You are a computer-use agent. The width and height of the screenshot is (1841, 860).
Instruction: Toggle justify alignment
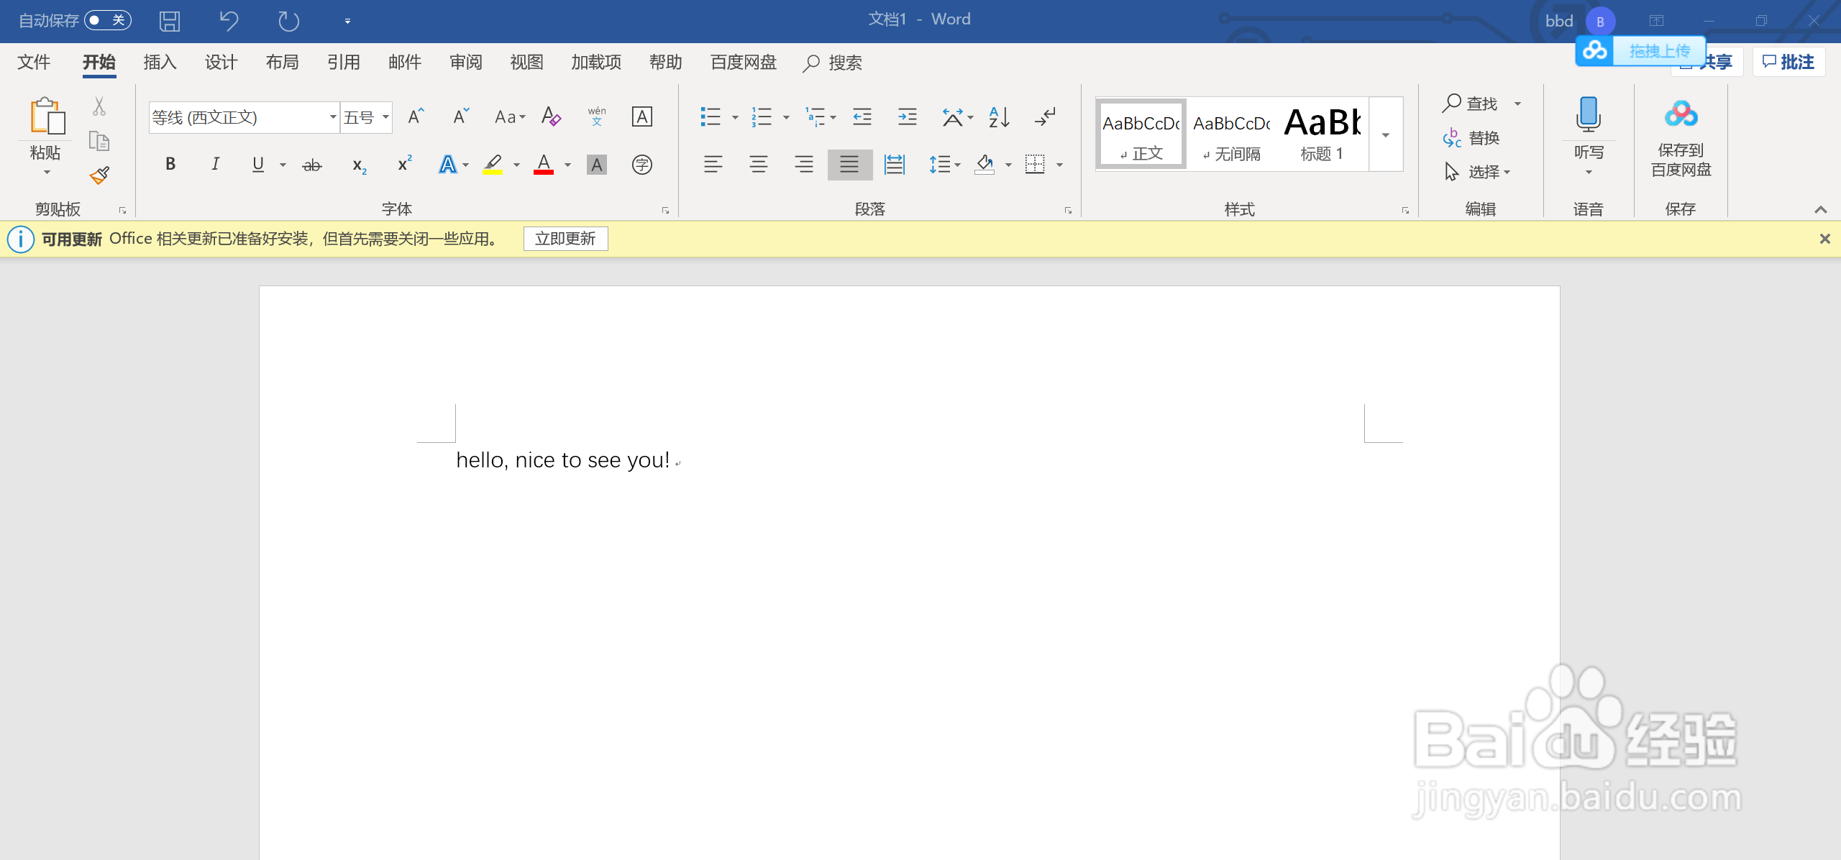click(x=849, y=165)
